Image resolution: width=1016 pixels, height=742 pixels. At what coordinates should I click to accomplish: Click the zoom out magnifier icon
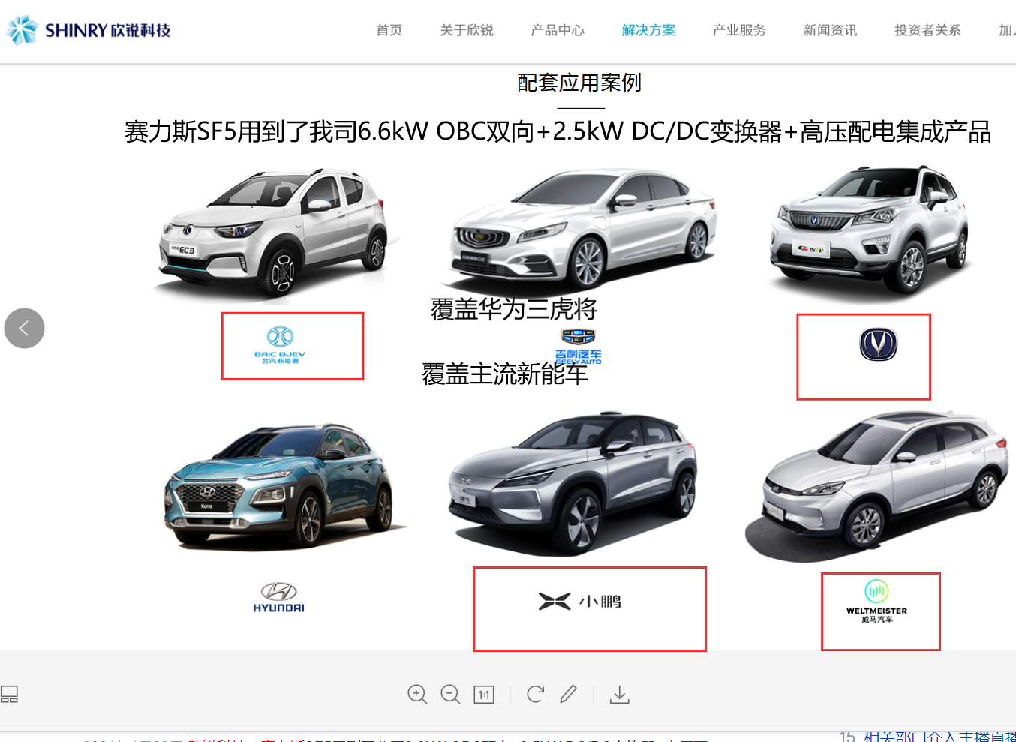[450, 694]
